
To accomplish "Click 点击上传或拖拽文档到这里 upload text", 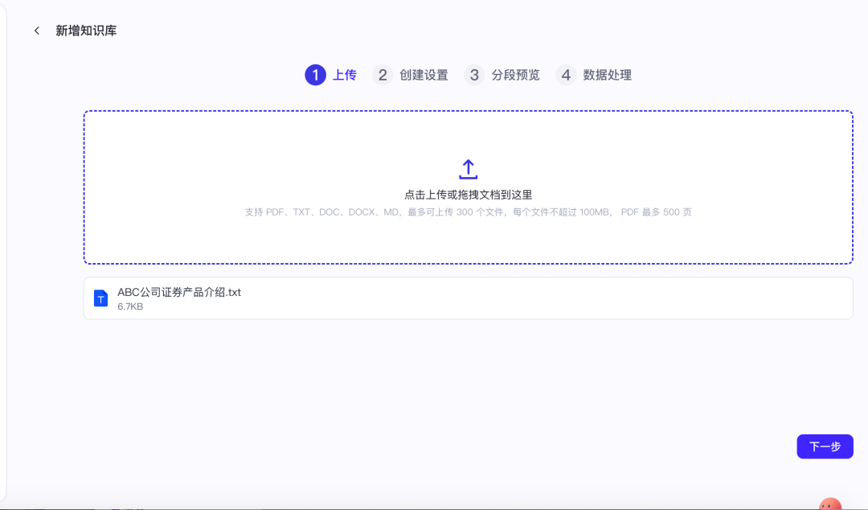I will point(468,195).
